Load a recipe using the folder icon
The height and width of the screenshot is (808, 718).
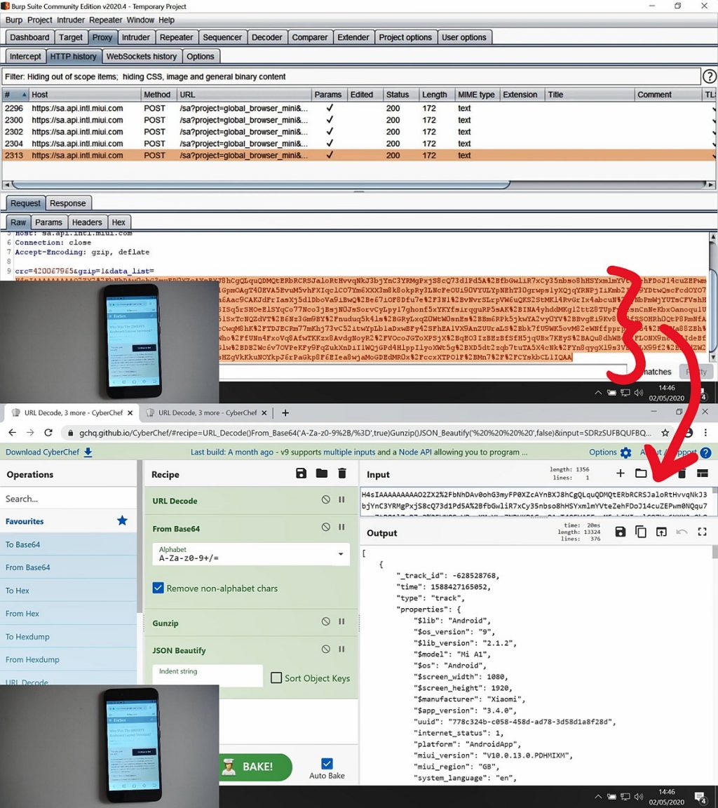tap(322, 473)
